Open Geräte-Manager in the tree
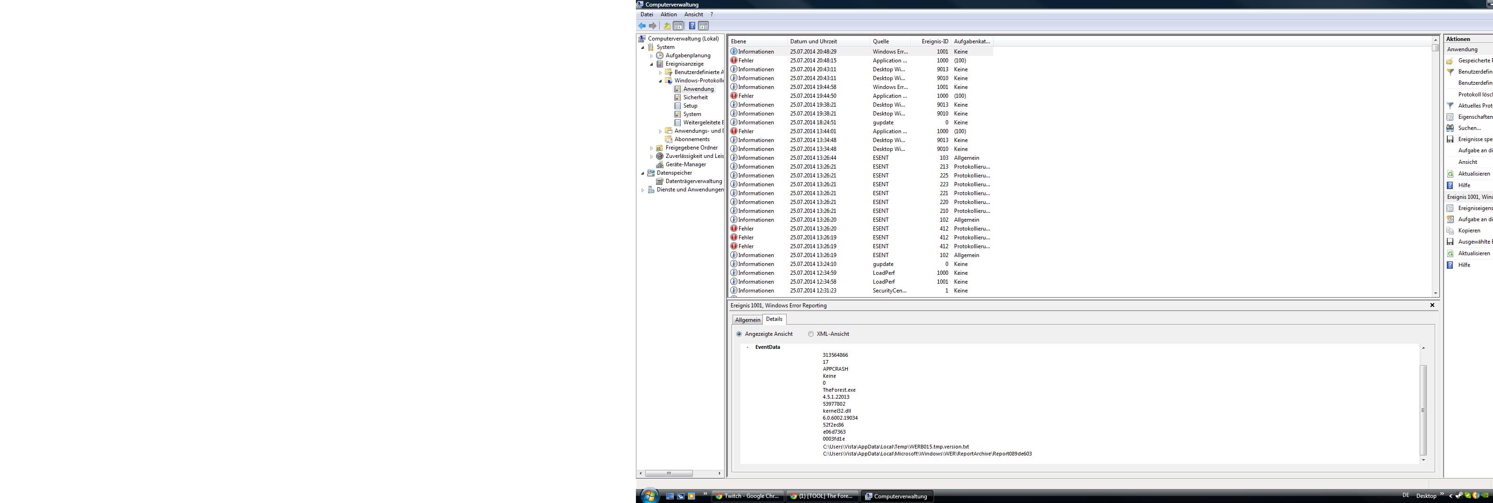This screenshot has width=1493, height=503. coord(685,164)
